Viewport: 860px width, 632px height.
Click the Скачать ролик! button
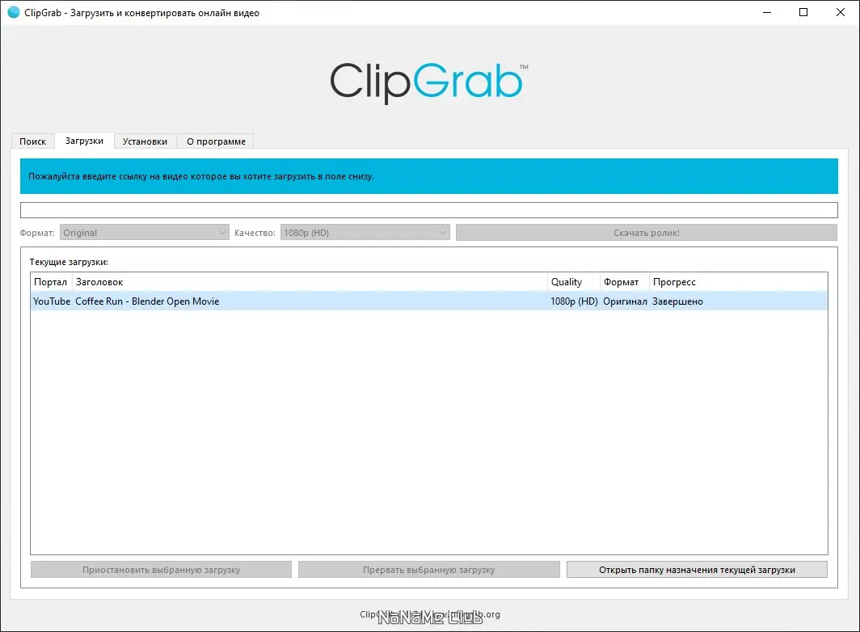pyautogui.click(x=646, y=233)
